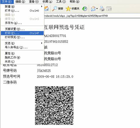
Task: Click the Search magnifier icon
Action: click(x=54, y=9)
